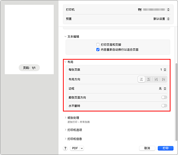Click the blue 打印 button
178x155 pixels.
(166, 148)
